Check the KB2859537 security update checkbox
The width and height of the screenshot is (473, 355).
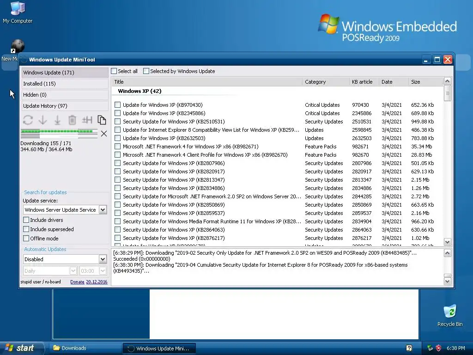pos(118,213)
